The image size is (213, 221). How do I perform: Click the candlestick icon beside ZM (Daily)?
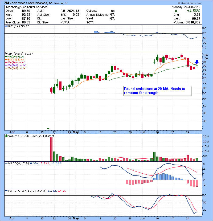click(x=6, y=54)
